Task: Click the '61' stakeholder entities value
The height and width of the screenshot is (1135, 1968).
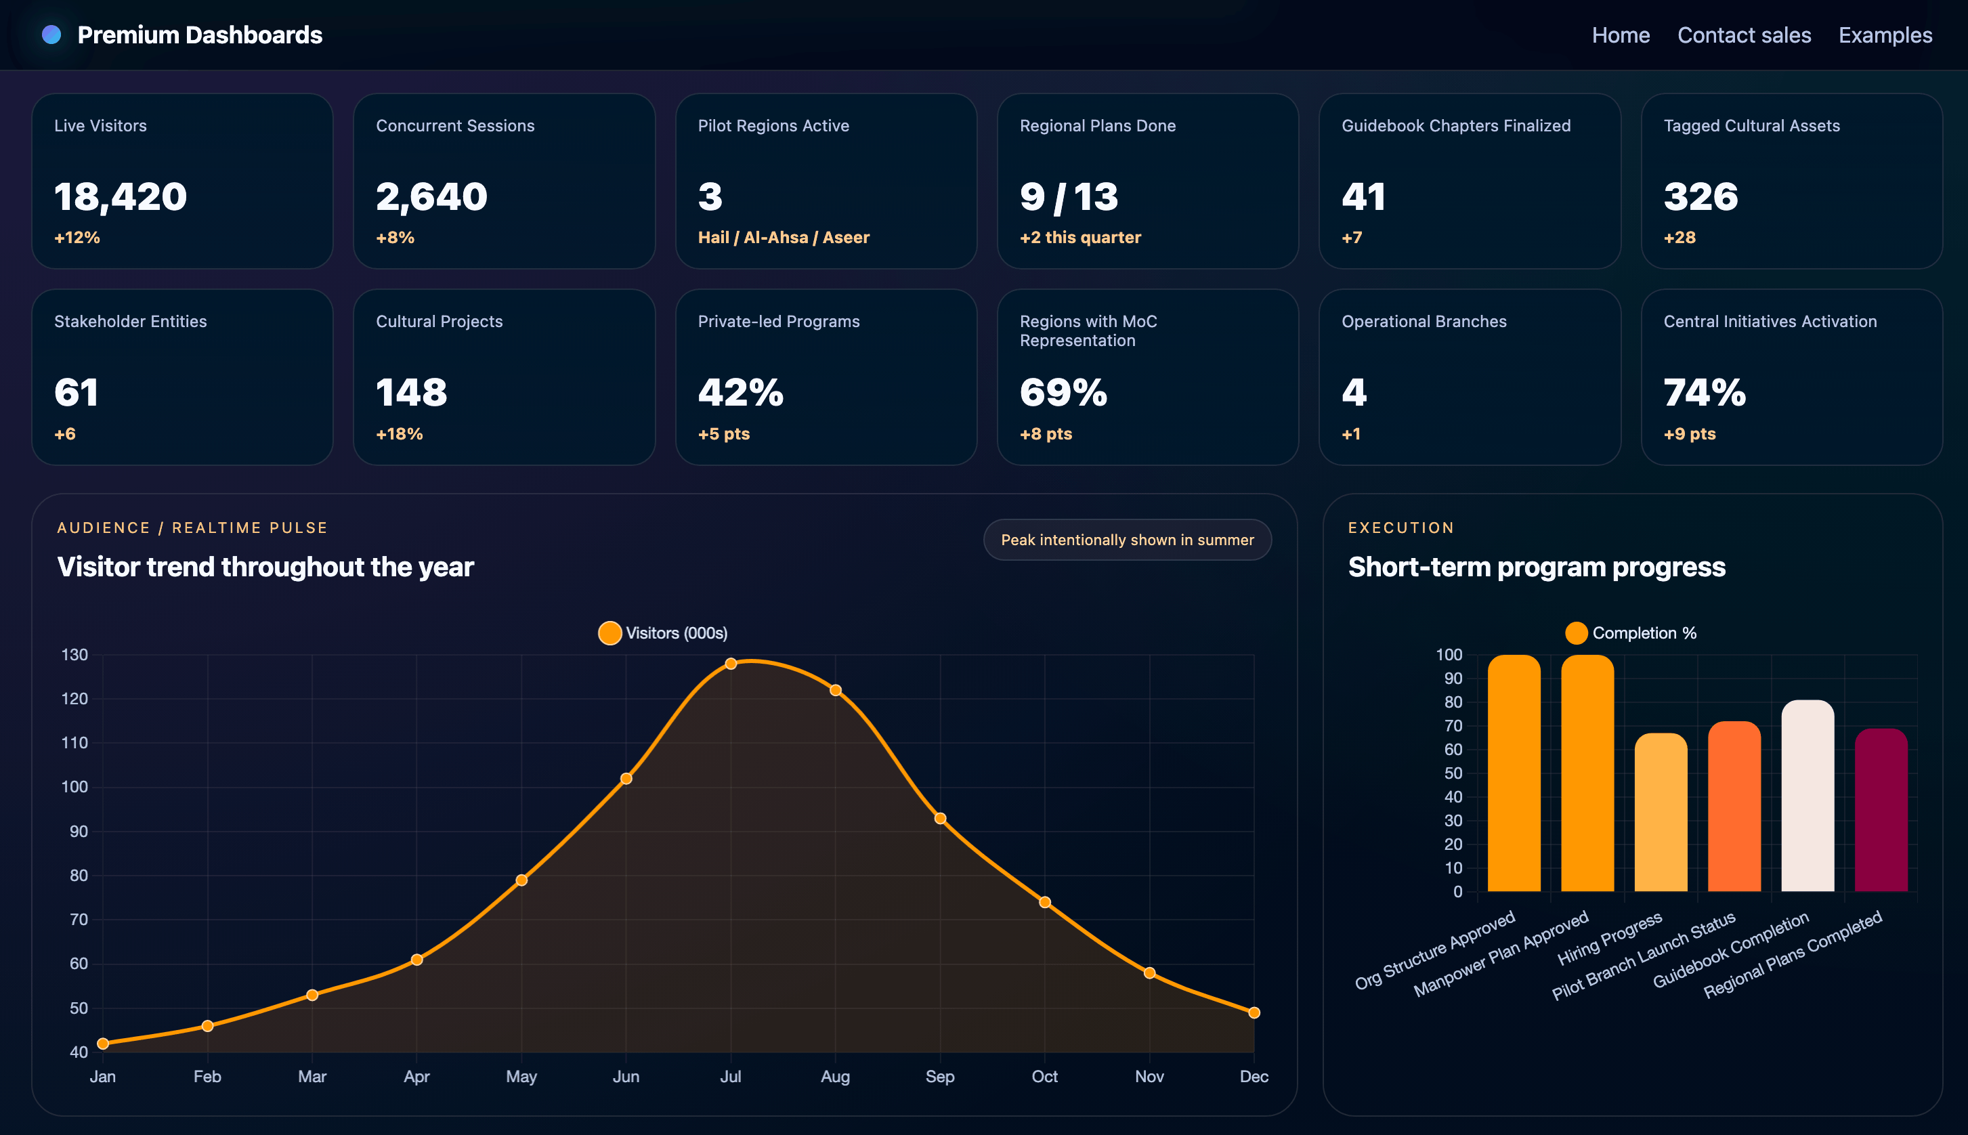Action: [x=77, y=392]
